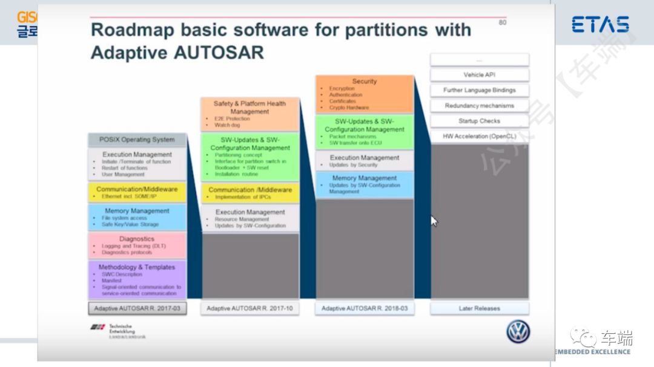Click the Volkswagen logo
Viewport: 654px width, 367px height.
point(518,331)
